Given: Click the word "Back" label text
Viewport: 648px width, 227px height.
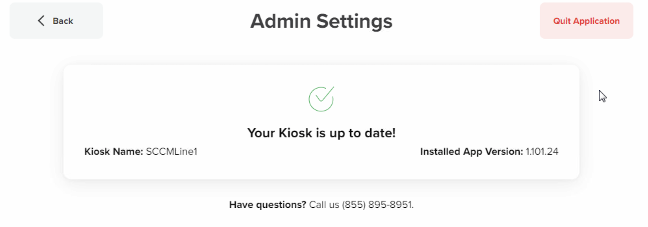Looking at the screenshot, I should (x=63, y=21).
